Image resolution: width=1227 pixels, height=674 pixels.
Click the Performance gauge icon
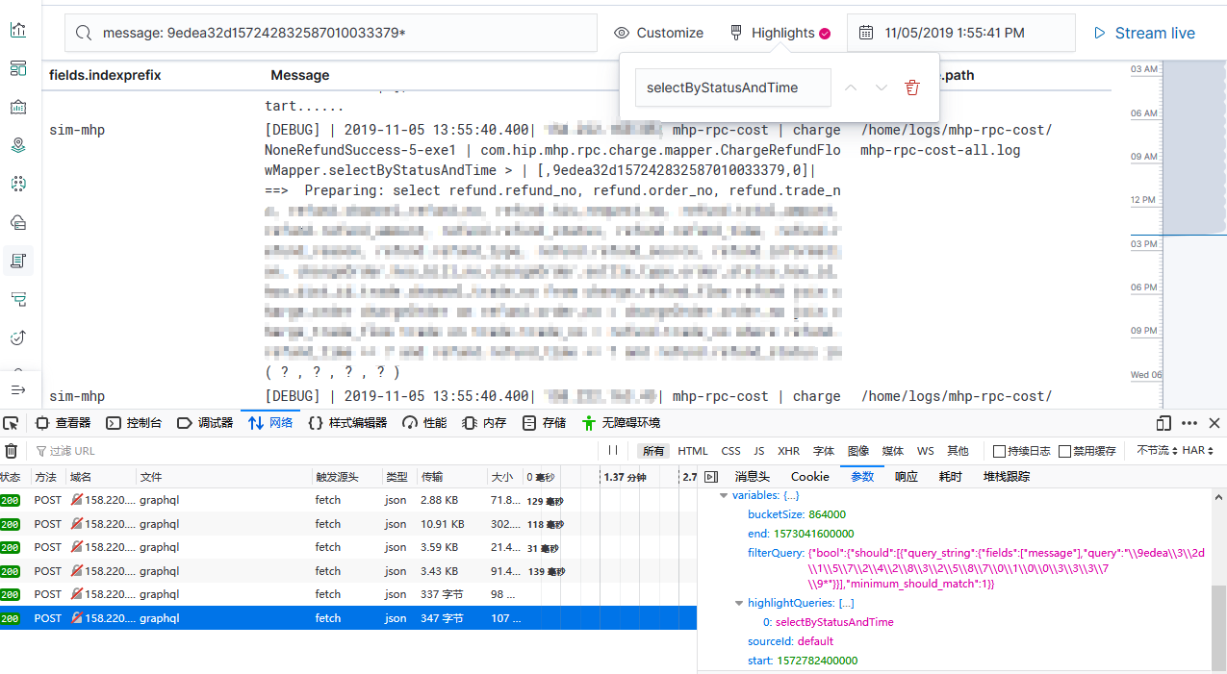coord(410,423)
